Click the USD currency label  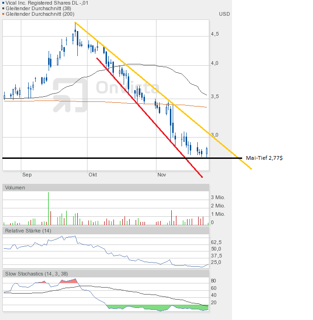[x=225, y=14]
